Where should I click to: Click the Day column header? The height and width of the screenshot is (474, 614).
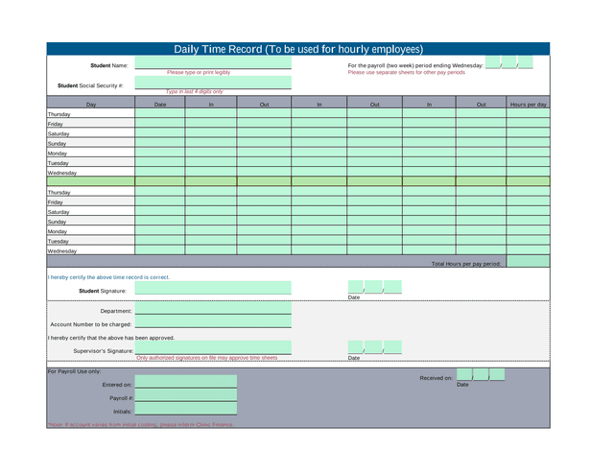pos(91,103)
